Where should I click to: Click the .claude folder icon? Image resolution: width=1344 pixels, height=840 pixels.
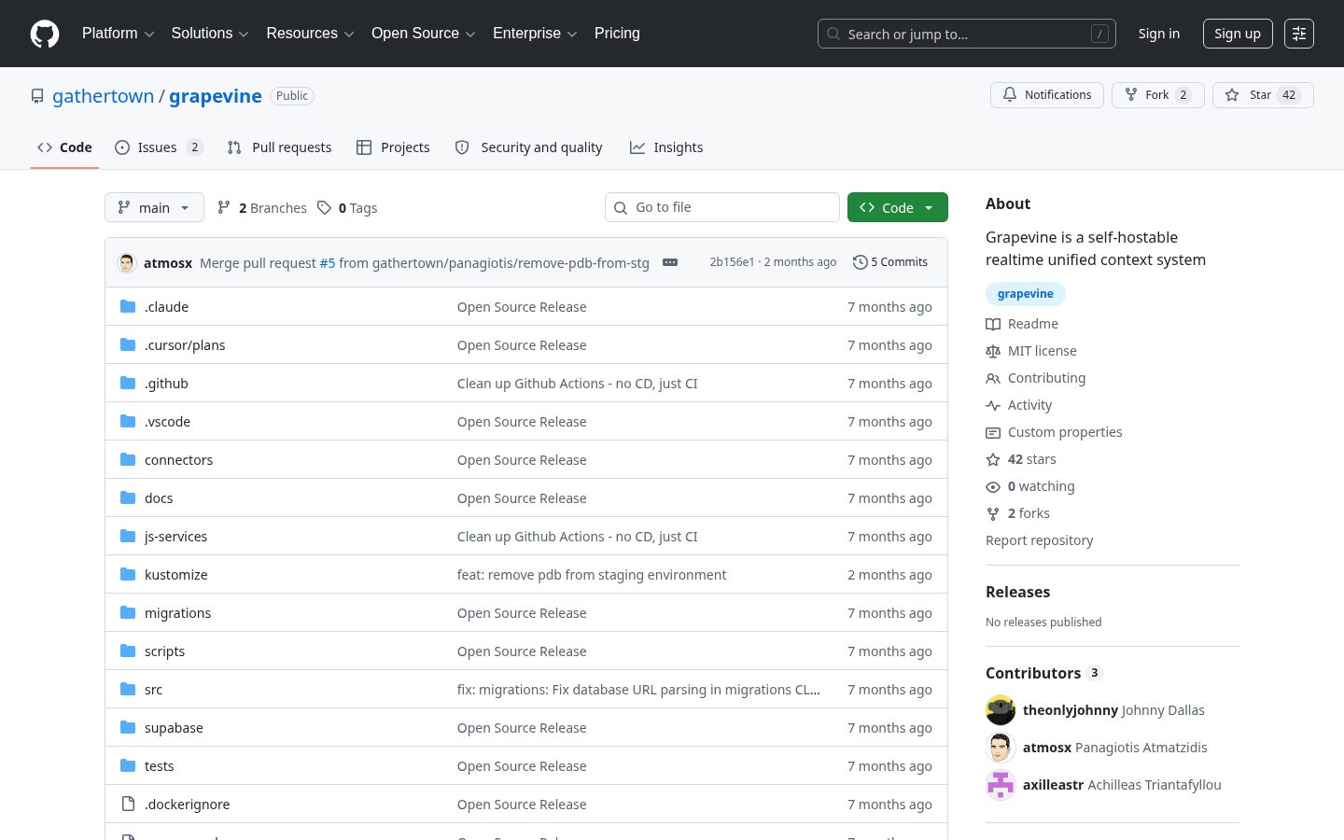(128, 306)
